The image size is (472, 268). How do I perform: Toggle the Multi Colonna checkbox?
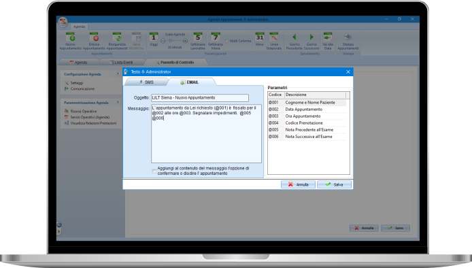pos(227,41)
